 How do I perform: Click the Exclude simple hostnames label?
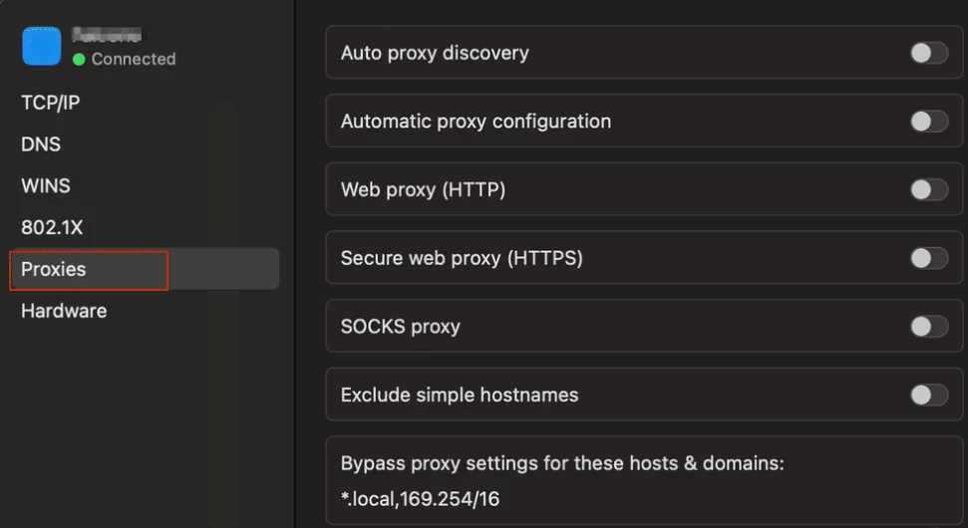(x=460, y=395)
